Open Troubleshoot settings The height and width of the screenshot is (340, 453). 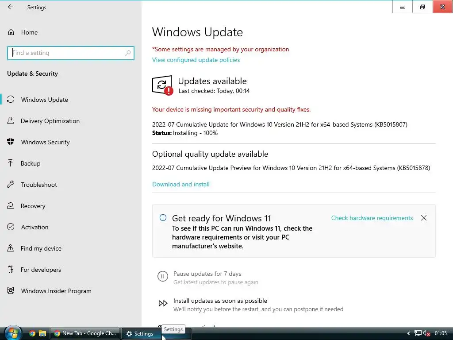pos(39,185)
